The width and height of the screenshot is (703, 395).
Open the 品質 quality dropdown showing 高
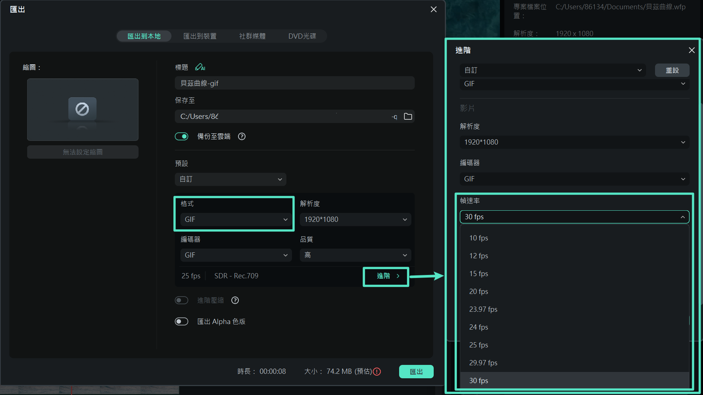(x=355, y=255)
